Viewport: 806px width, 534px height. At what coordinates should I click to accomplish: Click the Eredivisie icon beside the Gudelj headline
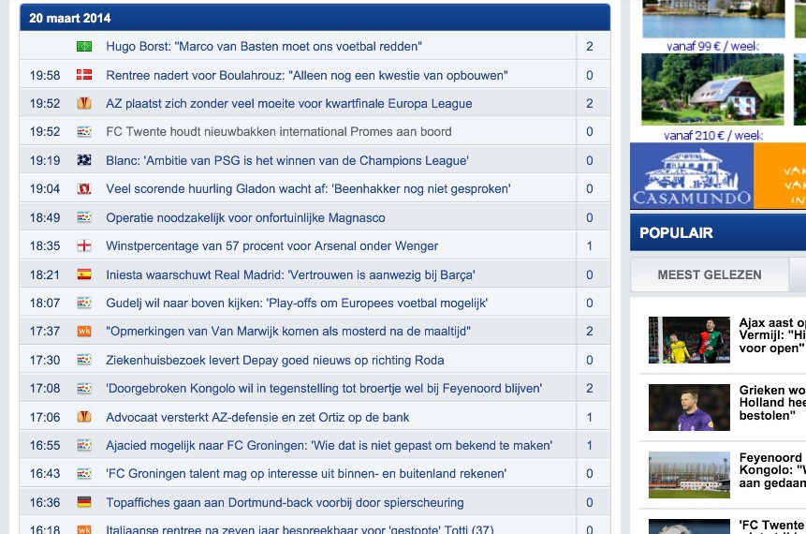coord(84,303)
